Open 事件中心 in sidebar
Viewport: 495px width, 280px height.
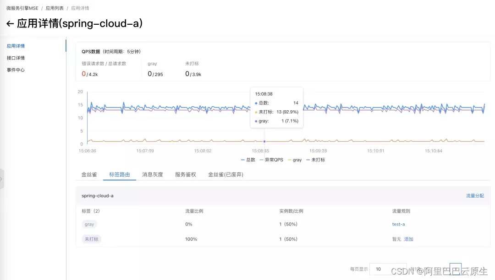16,70
